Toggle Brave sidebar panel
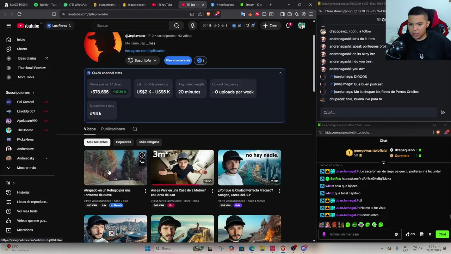The width and height of the screenshot is (451, 254). point(282,14)
